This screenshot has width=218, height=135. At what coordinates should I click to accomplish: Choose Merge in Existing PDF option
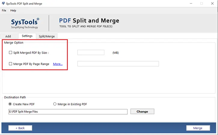(x=55, y=104)
